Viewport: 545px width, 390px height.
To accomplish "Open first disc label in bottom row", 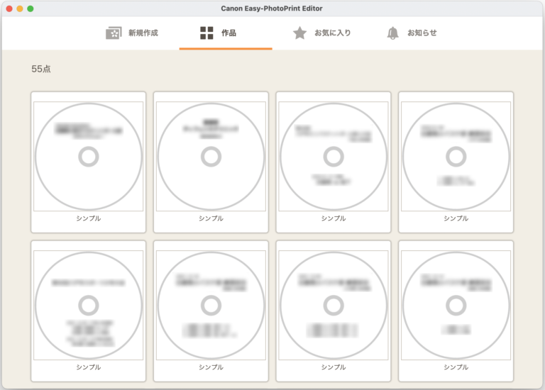I will pyautogui.click(x=88, y=311).
